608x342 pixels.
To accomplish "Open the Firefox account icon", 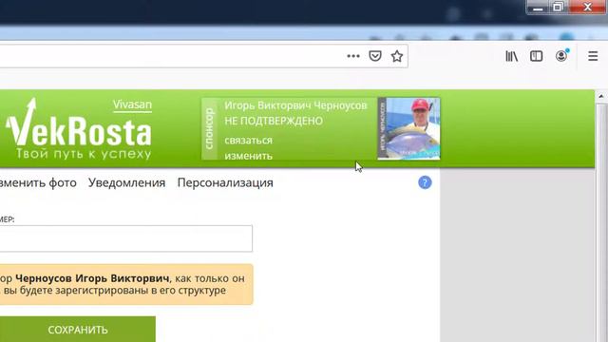I will coord(561,56).
